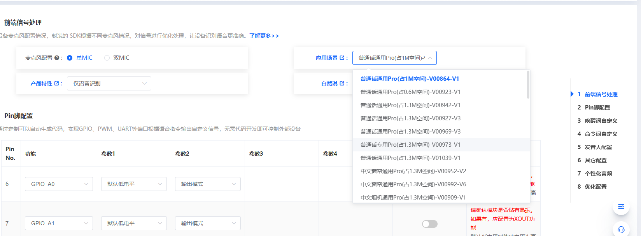Open external link icon beside 自然说
The width and height of the screenshot is (641, 236).
[x=342, y=83]
